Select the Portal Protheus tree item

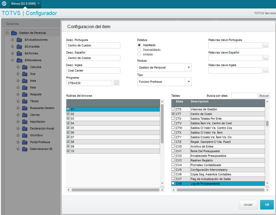[40, 142]
